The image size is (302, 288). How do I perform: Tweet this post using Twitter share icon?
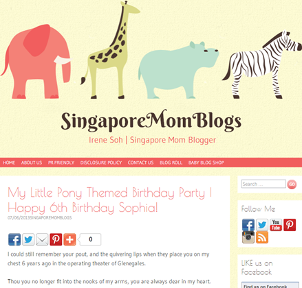28,239
